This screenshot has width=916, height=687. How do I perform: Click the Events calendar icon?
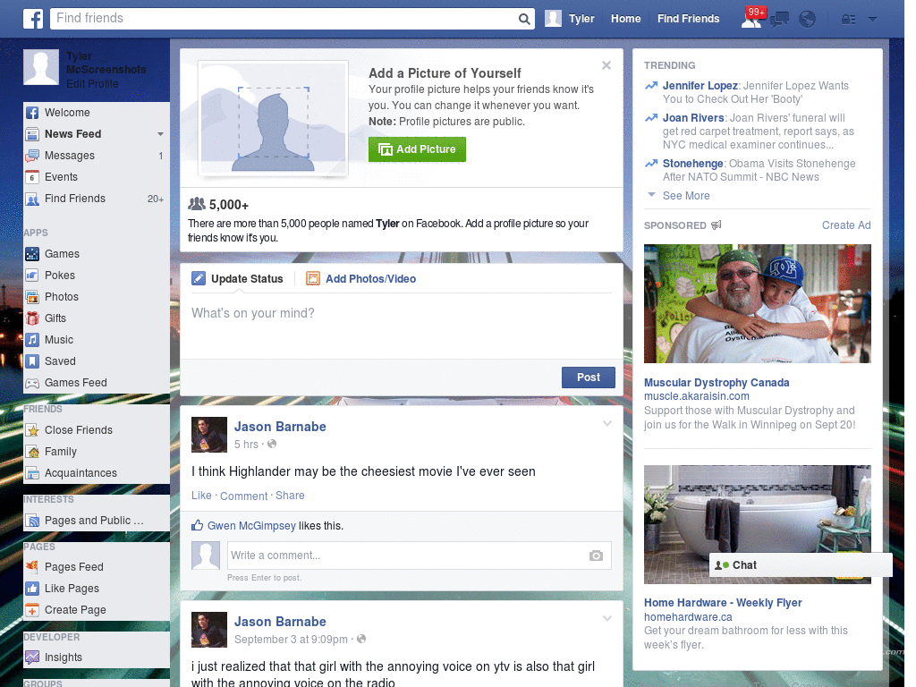(32, 177)
